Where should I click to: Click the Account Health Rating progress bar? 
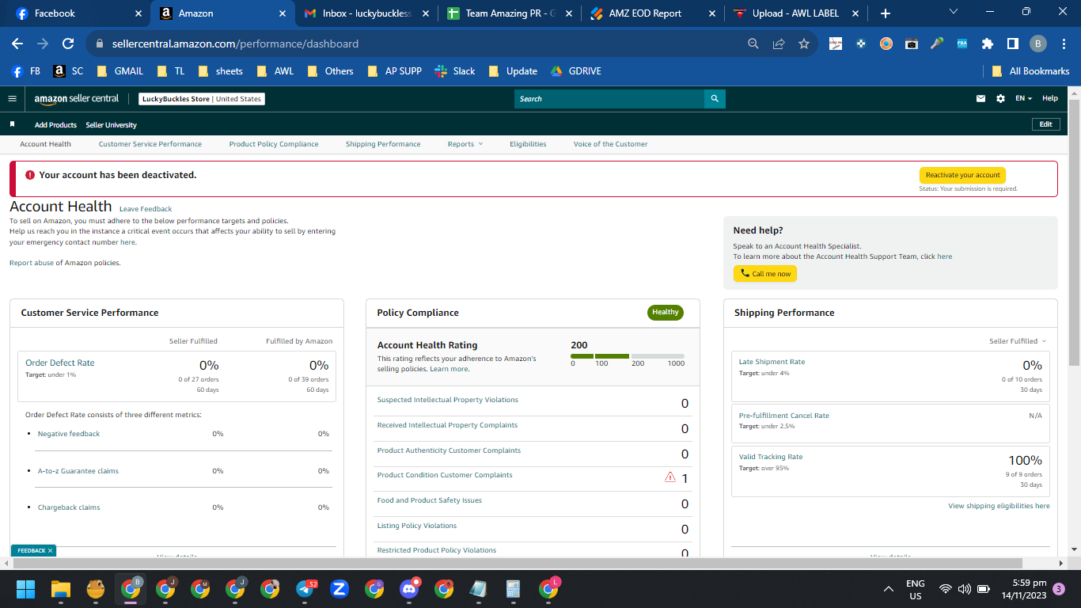[x=628, y=356]
